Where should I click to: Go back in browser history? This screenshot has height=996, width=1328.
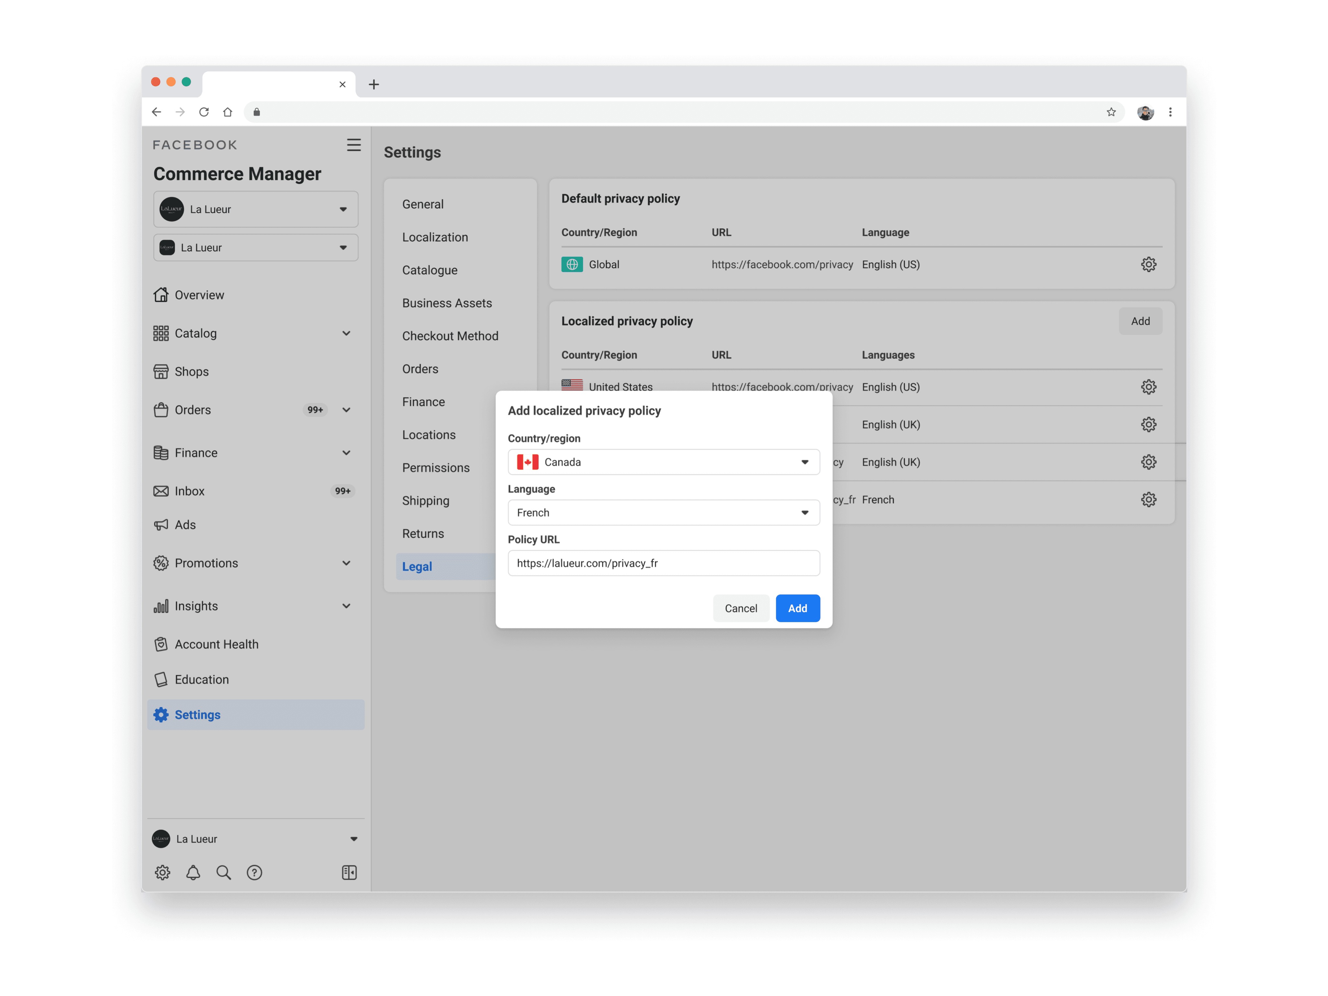coord(157,112)
